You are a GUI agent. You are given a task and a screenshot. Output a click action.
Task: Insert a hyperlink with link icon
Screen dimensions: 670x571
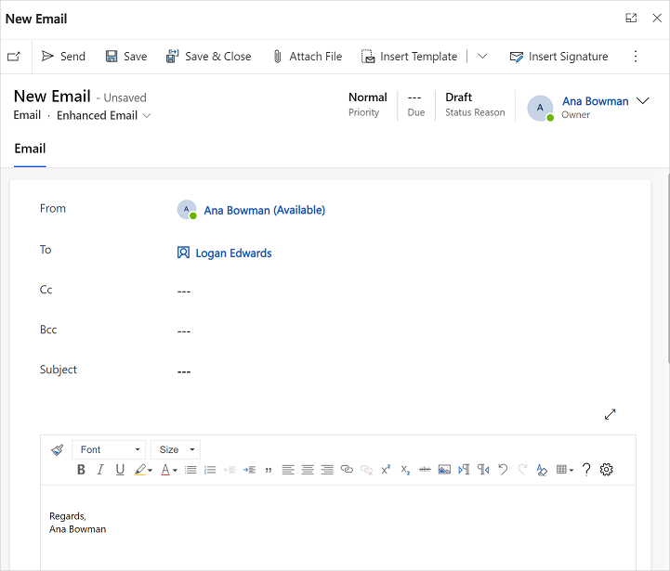click(347, 470)
